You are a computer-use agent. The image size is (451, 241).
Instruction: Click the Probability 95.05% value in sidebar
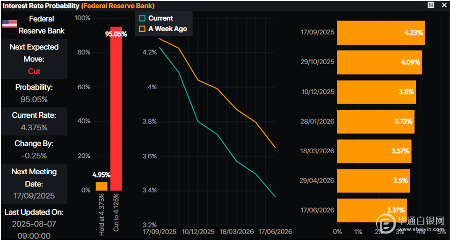tap(34, 99)
